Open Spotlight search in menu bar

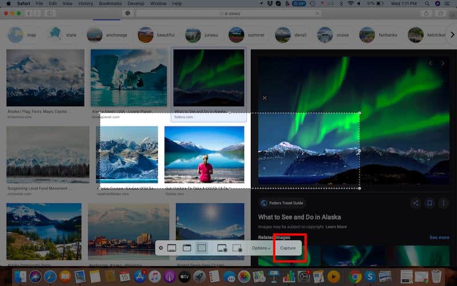[x=427, y=3]
